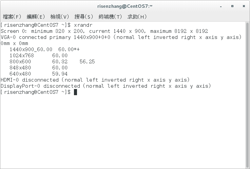The image size is (250, 169).
Task: Click the 56.25 refresh rate value
Action: pyautogui.click(x=87, y=62)
